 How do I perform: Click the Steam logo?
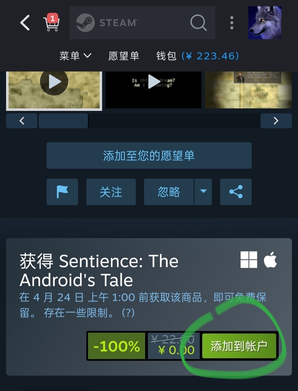[107, 23]
